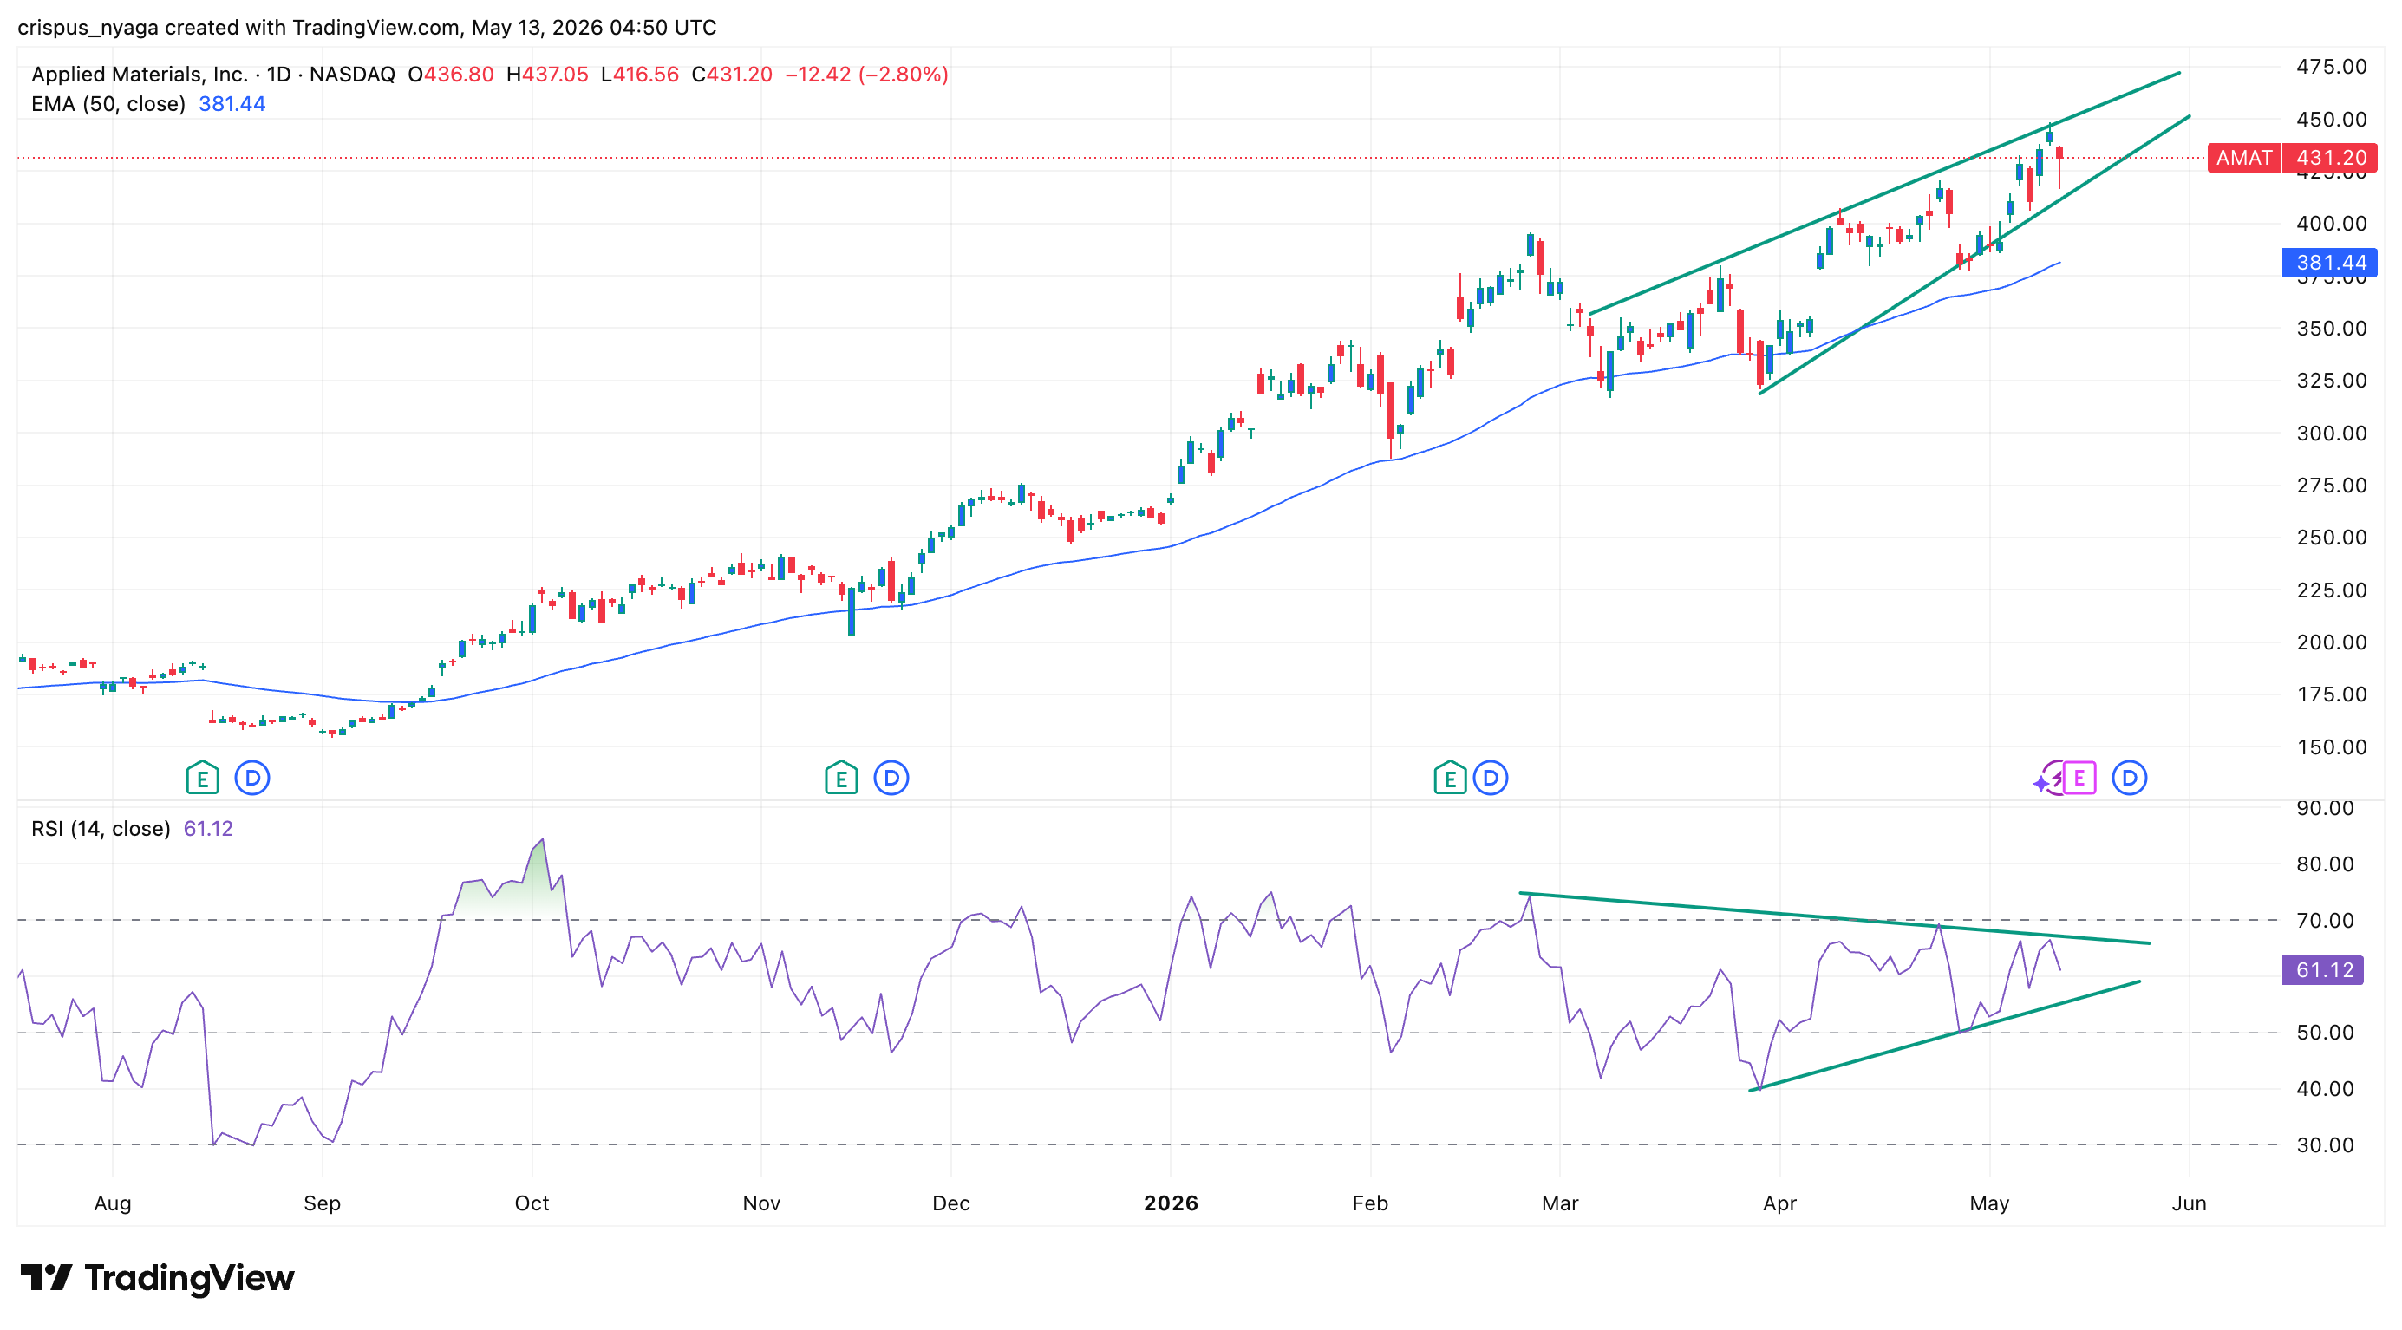Select the Applied Materials, Inc. legend title
Screen dimensions: 2402x1330
pyautogui.click(x=139, y=75)
